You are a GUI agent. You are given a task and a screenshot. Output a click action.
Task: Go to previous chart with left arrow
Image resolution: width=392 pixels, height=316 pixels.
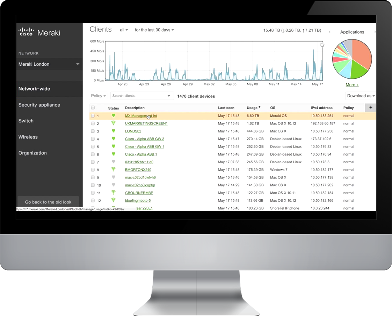329,32
